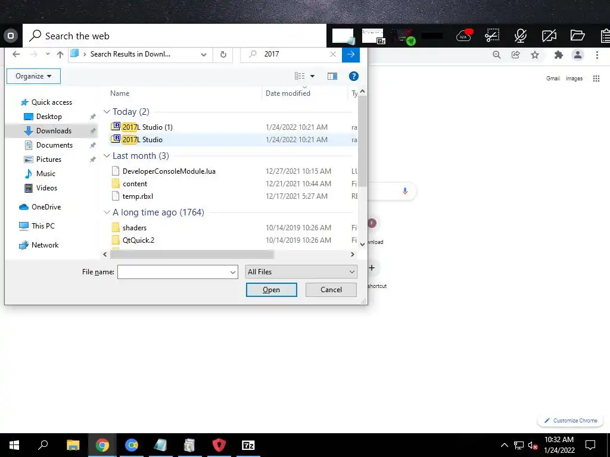Image resolution: width=610 pixels, height=457 pixels.
Task: Open the Gmail link
Action: tap(553, 79)
